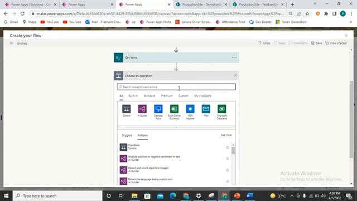Run the Flow checker
This screenshot has width=357, height=201.
coord(336,43)
